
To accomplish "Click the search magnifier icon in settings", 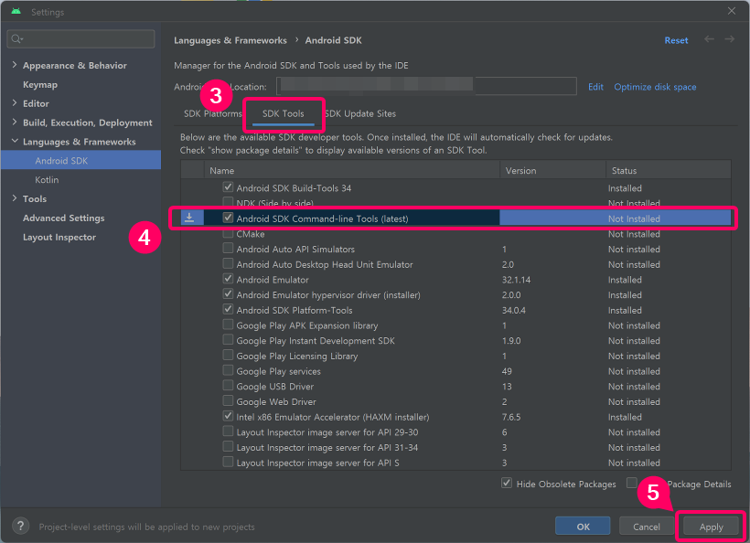I will (16, 38).
